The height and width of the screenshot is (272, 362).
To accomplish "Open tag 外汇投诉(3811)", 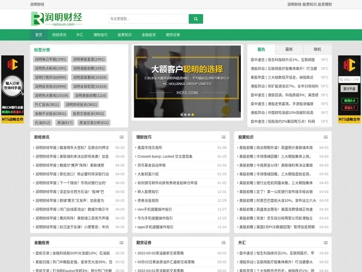I will coord(47,105).
